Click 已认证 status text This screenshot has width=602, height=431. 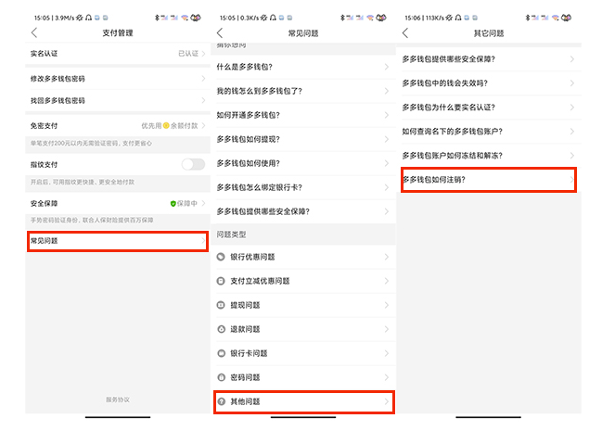coord(188,54)
